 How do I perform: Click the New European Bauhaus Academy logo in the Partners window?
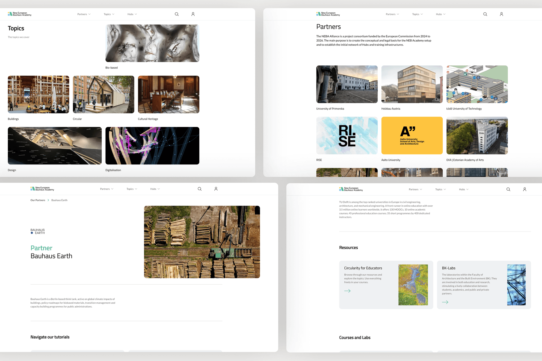pos(328,14)
